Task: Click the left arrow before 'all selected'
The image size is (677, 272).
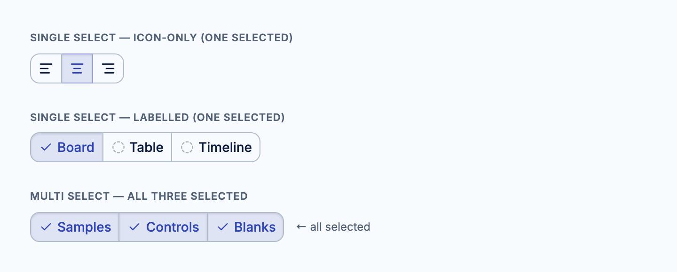Action: (301, 227)
